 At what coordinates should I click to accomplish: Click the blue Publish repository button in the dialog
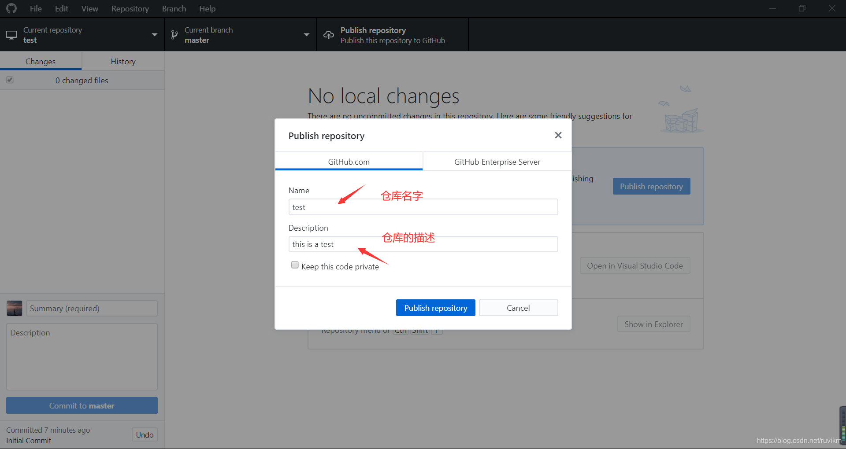pyautogui.click(x=436, y=308)
